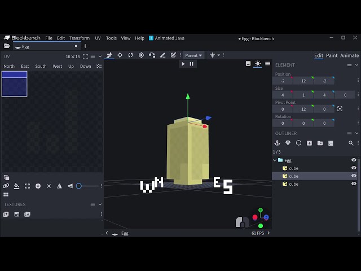
Task: Click the UV link chain icon
Action: click(x=6, y=186)
